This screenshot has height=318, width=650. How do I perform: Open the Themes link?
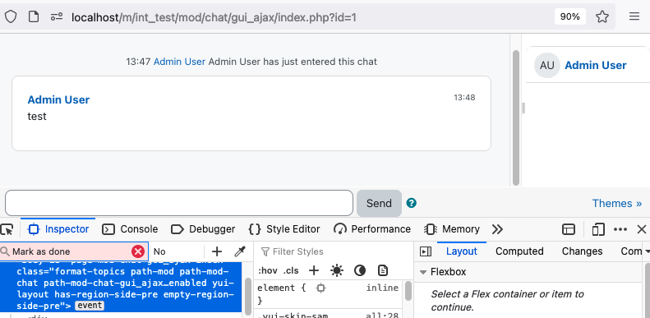click(617, 203)
